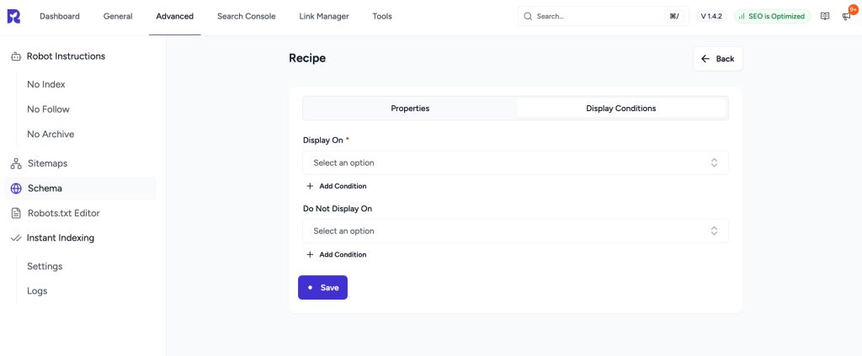
Task: Add Condition under Display On
Action: tap(336, 186)
